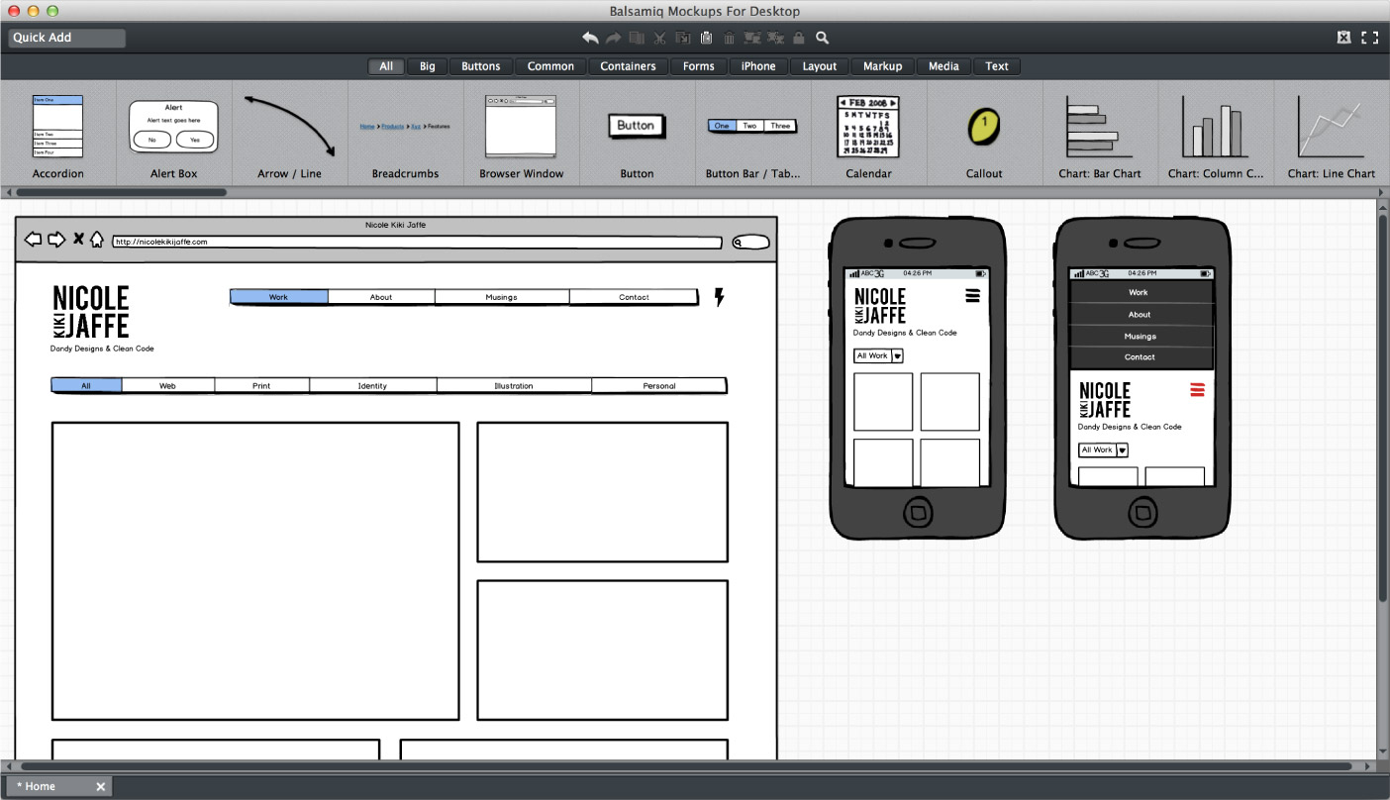Click the red hamburger menu on the second iPhone
The height and width of the screenshot is (800, 1390).
tap(1197, 389)
